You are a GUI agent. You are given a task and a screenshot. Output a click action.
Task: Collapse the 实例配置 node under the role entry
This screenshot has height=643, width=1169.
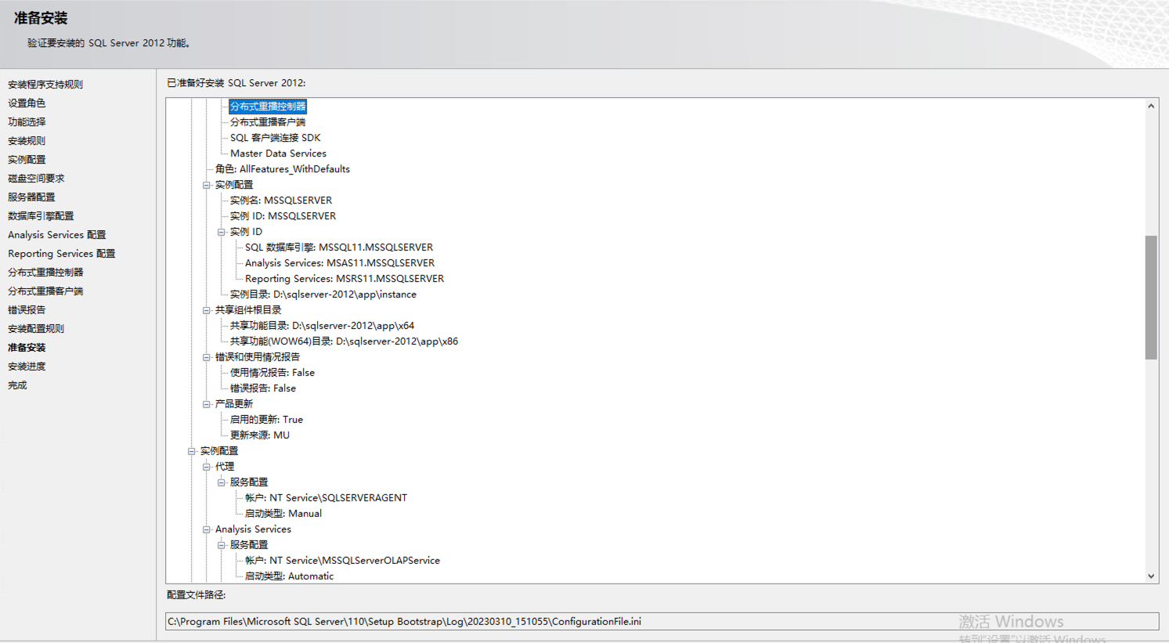tap(207, 185)
